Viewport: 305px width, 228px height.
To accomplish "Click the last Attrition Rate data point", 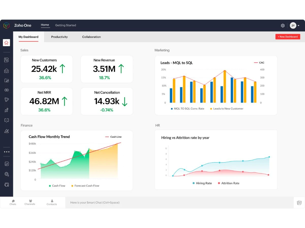I will [268, 175].
